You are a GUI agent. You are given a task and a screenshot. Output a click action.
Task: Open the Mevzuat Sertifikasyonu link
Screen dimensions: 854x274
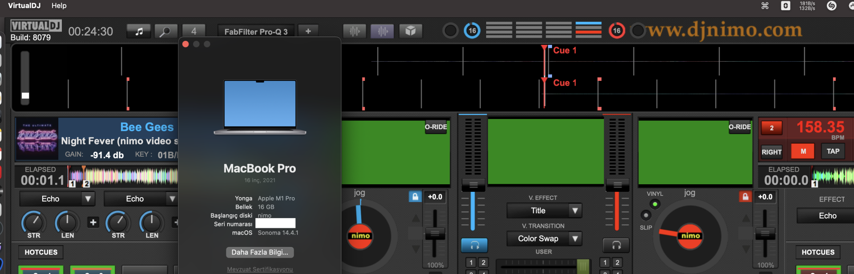260,269
